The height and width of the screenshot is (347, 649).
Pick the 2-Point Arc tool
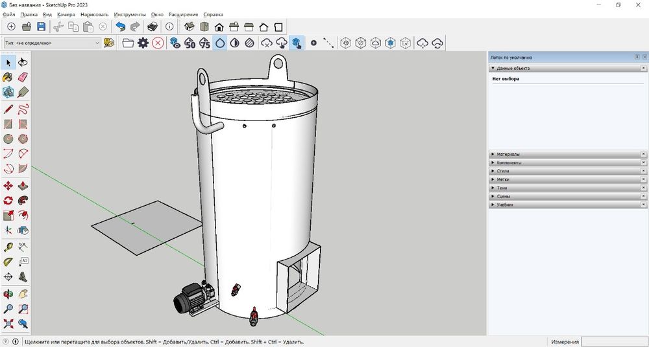pos(23,153)
